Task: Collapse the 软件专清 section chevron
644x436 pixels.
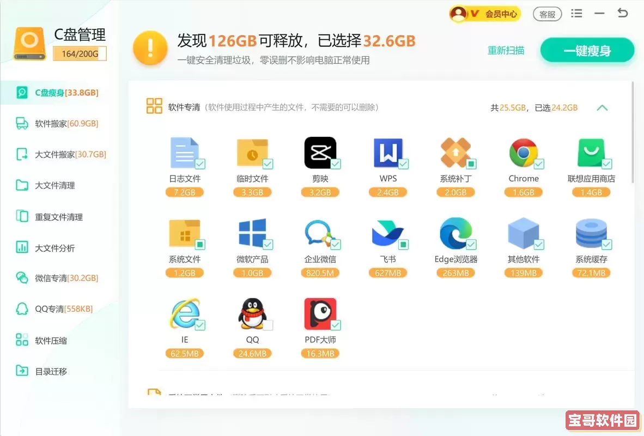Action: (602, 108)
